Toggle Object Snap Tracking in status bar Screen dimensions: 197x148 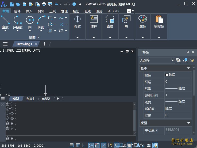(x=104, y=145)
